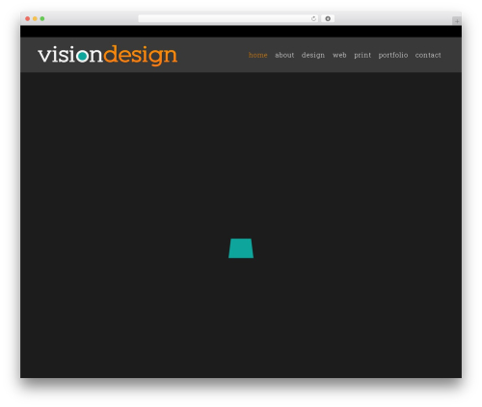
Task: Open the design menu item
Action: coord(313,56)
